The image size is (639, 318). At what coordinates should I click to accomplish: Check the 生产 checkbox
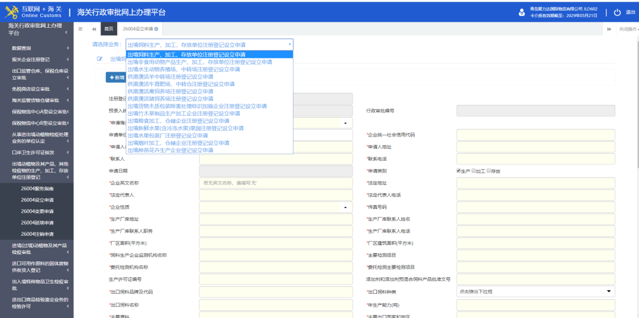click(459, 171)
